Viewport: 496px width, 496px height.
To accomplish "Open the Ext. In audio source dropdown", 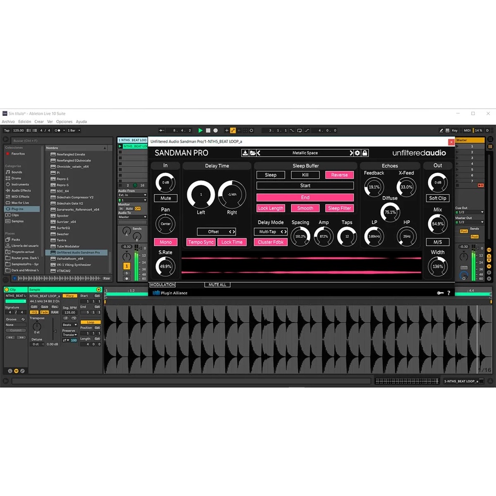I will point(132,195).
